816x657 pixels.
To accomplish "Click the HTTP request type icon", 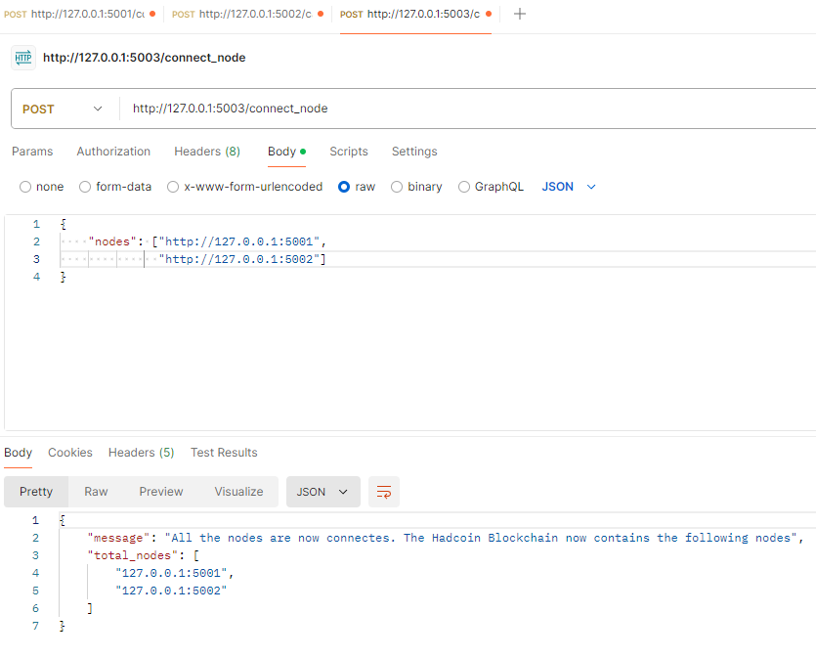I will point(23,58).
